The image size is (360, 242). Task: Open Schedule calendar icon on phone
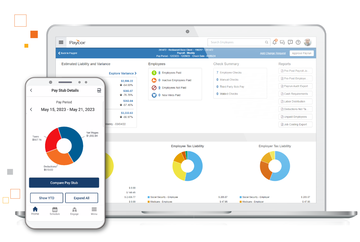point(55,211)
